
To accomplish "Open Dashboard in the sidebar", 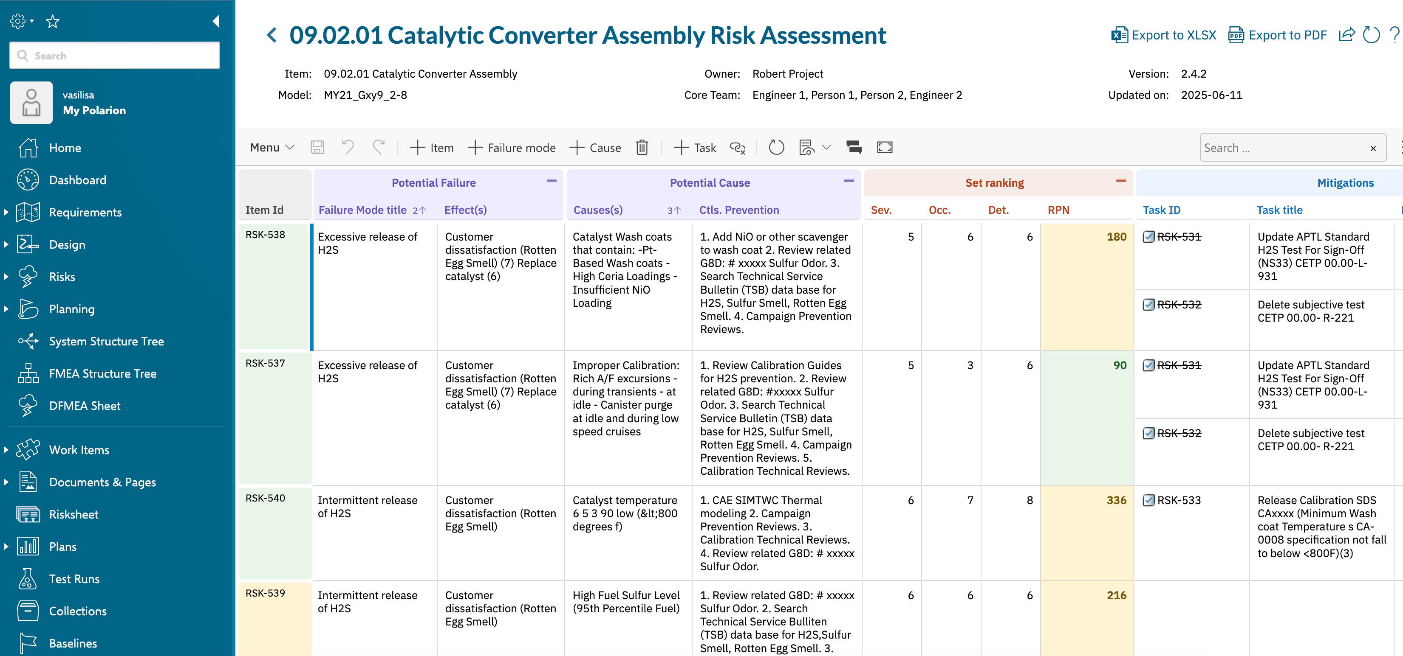I will point(77,180).
